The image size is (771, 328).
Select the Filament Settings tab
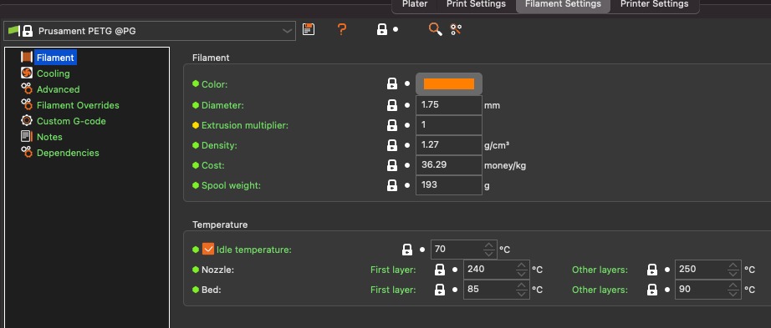[x=563, y=4]
